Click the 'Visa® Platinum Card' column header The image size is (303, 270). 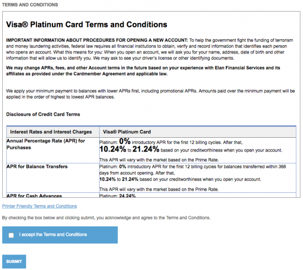pyautogui.click(x=127, y=132)
